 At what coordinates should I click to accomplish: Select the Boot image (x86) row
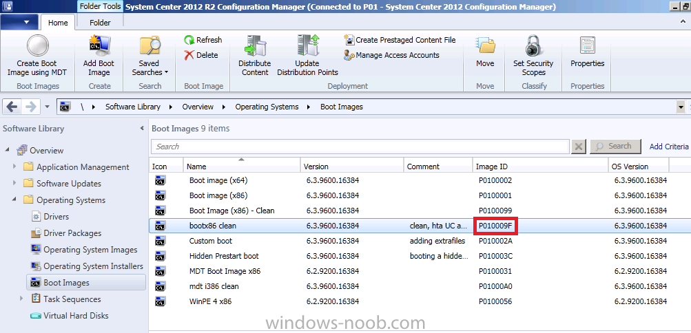pyautogui.click(x=420, y=195)
